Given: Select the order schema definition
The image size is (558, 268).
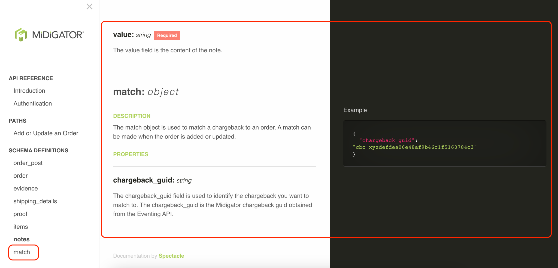Looking at the screenshot, I should coord(21,176).
